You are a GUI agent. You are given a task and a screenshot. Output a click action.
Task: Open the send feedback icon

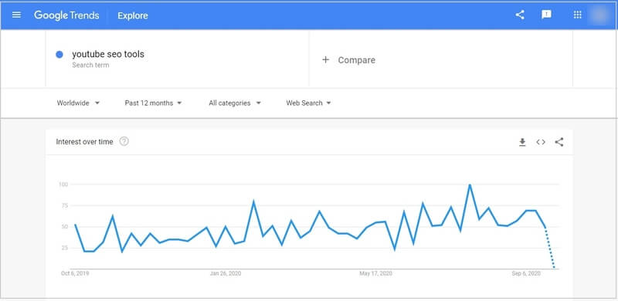[x=546, y=15]
